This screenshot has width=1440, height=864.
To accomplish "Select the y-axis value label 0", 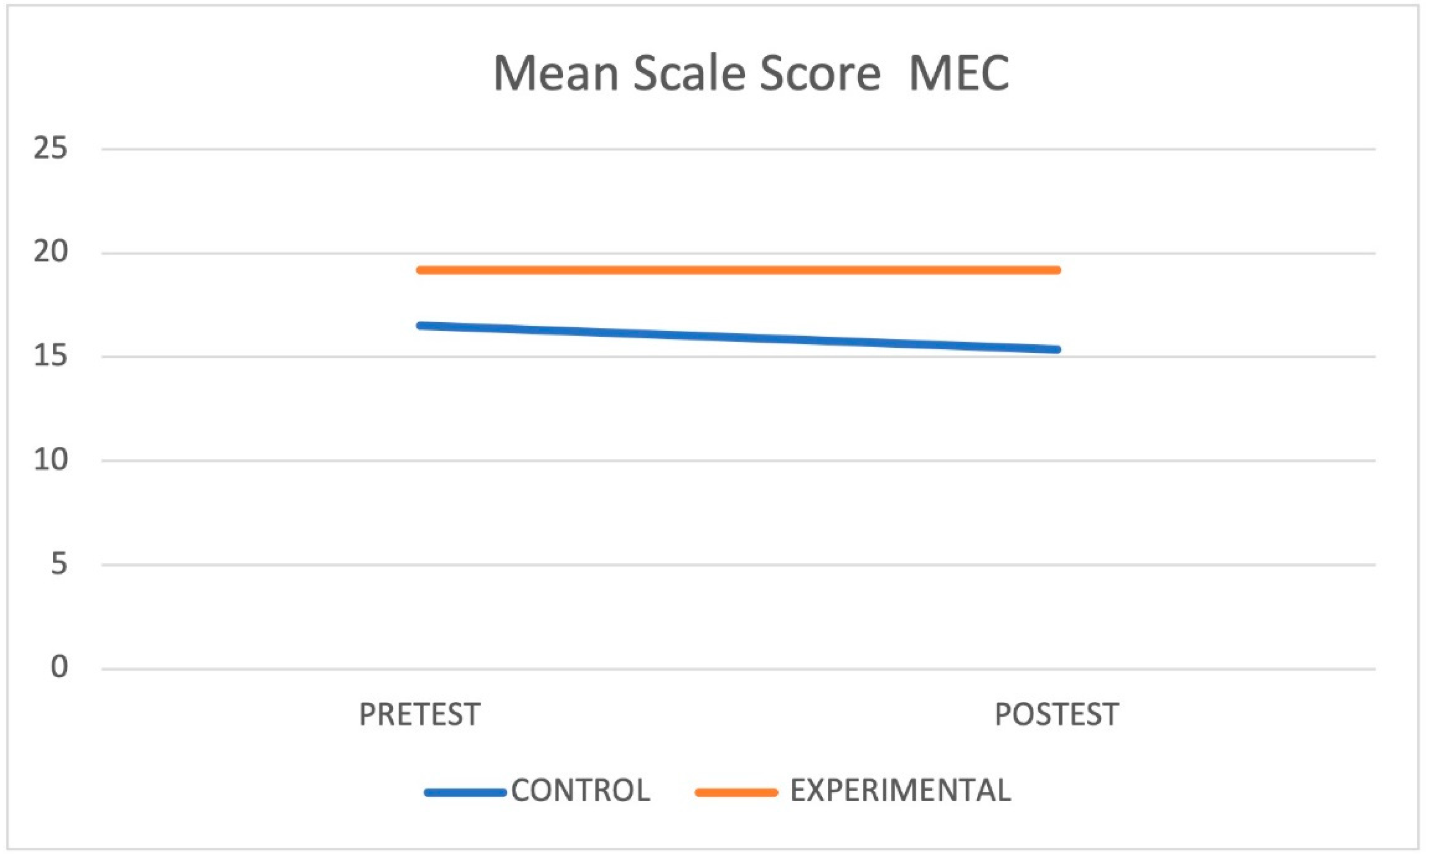I will click(59, 667).
